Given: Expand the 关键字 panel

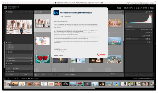Looking at the screenshot, I should (x=152, y=33).
